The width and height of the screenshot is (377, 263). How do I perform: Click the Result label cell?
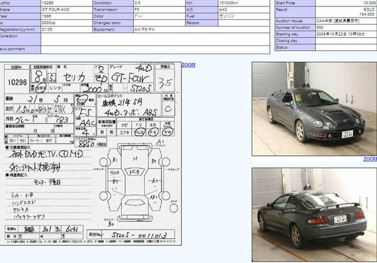pyautogui.click(x=295, y=12)
